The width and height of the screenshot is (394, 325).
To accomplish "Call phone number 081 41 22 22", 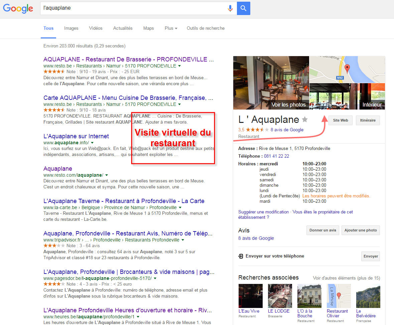I will click(x=276, y=156).
